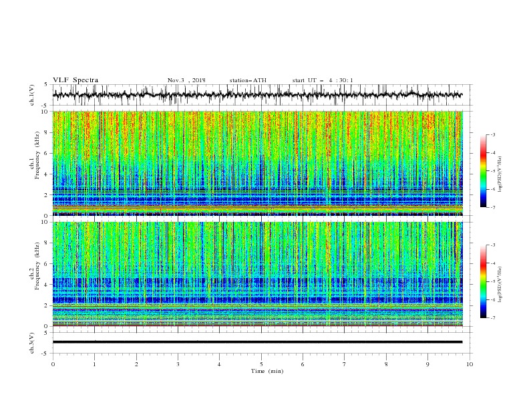The width and height of the screenshot is (529, 409).
Task: Click the "Time (min)" axis label
Action: click(267, 371)
